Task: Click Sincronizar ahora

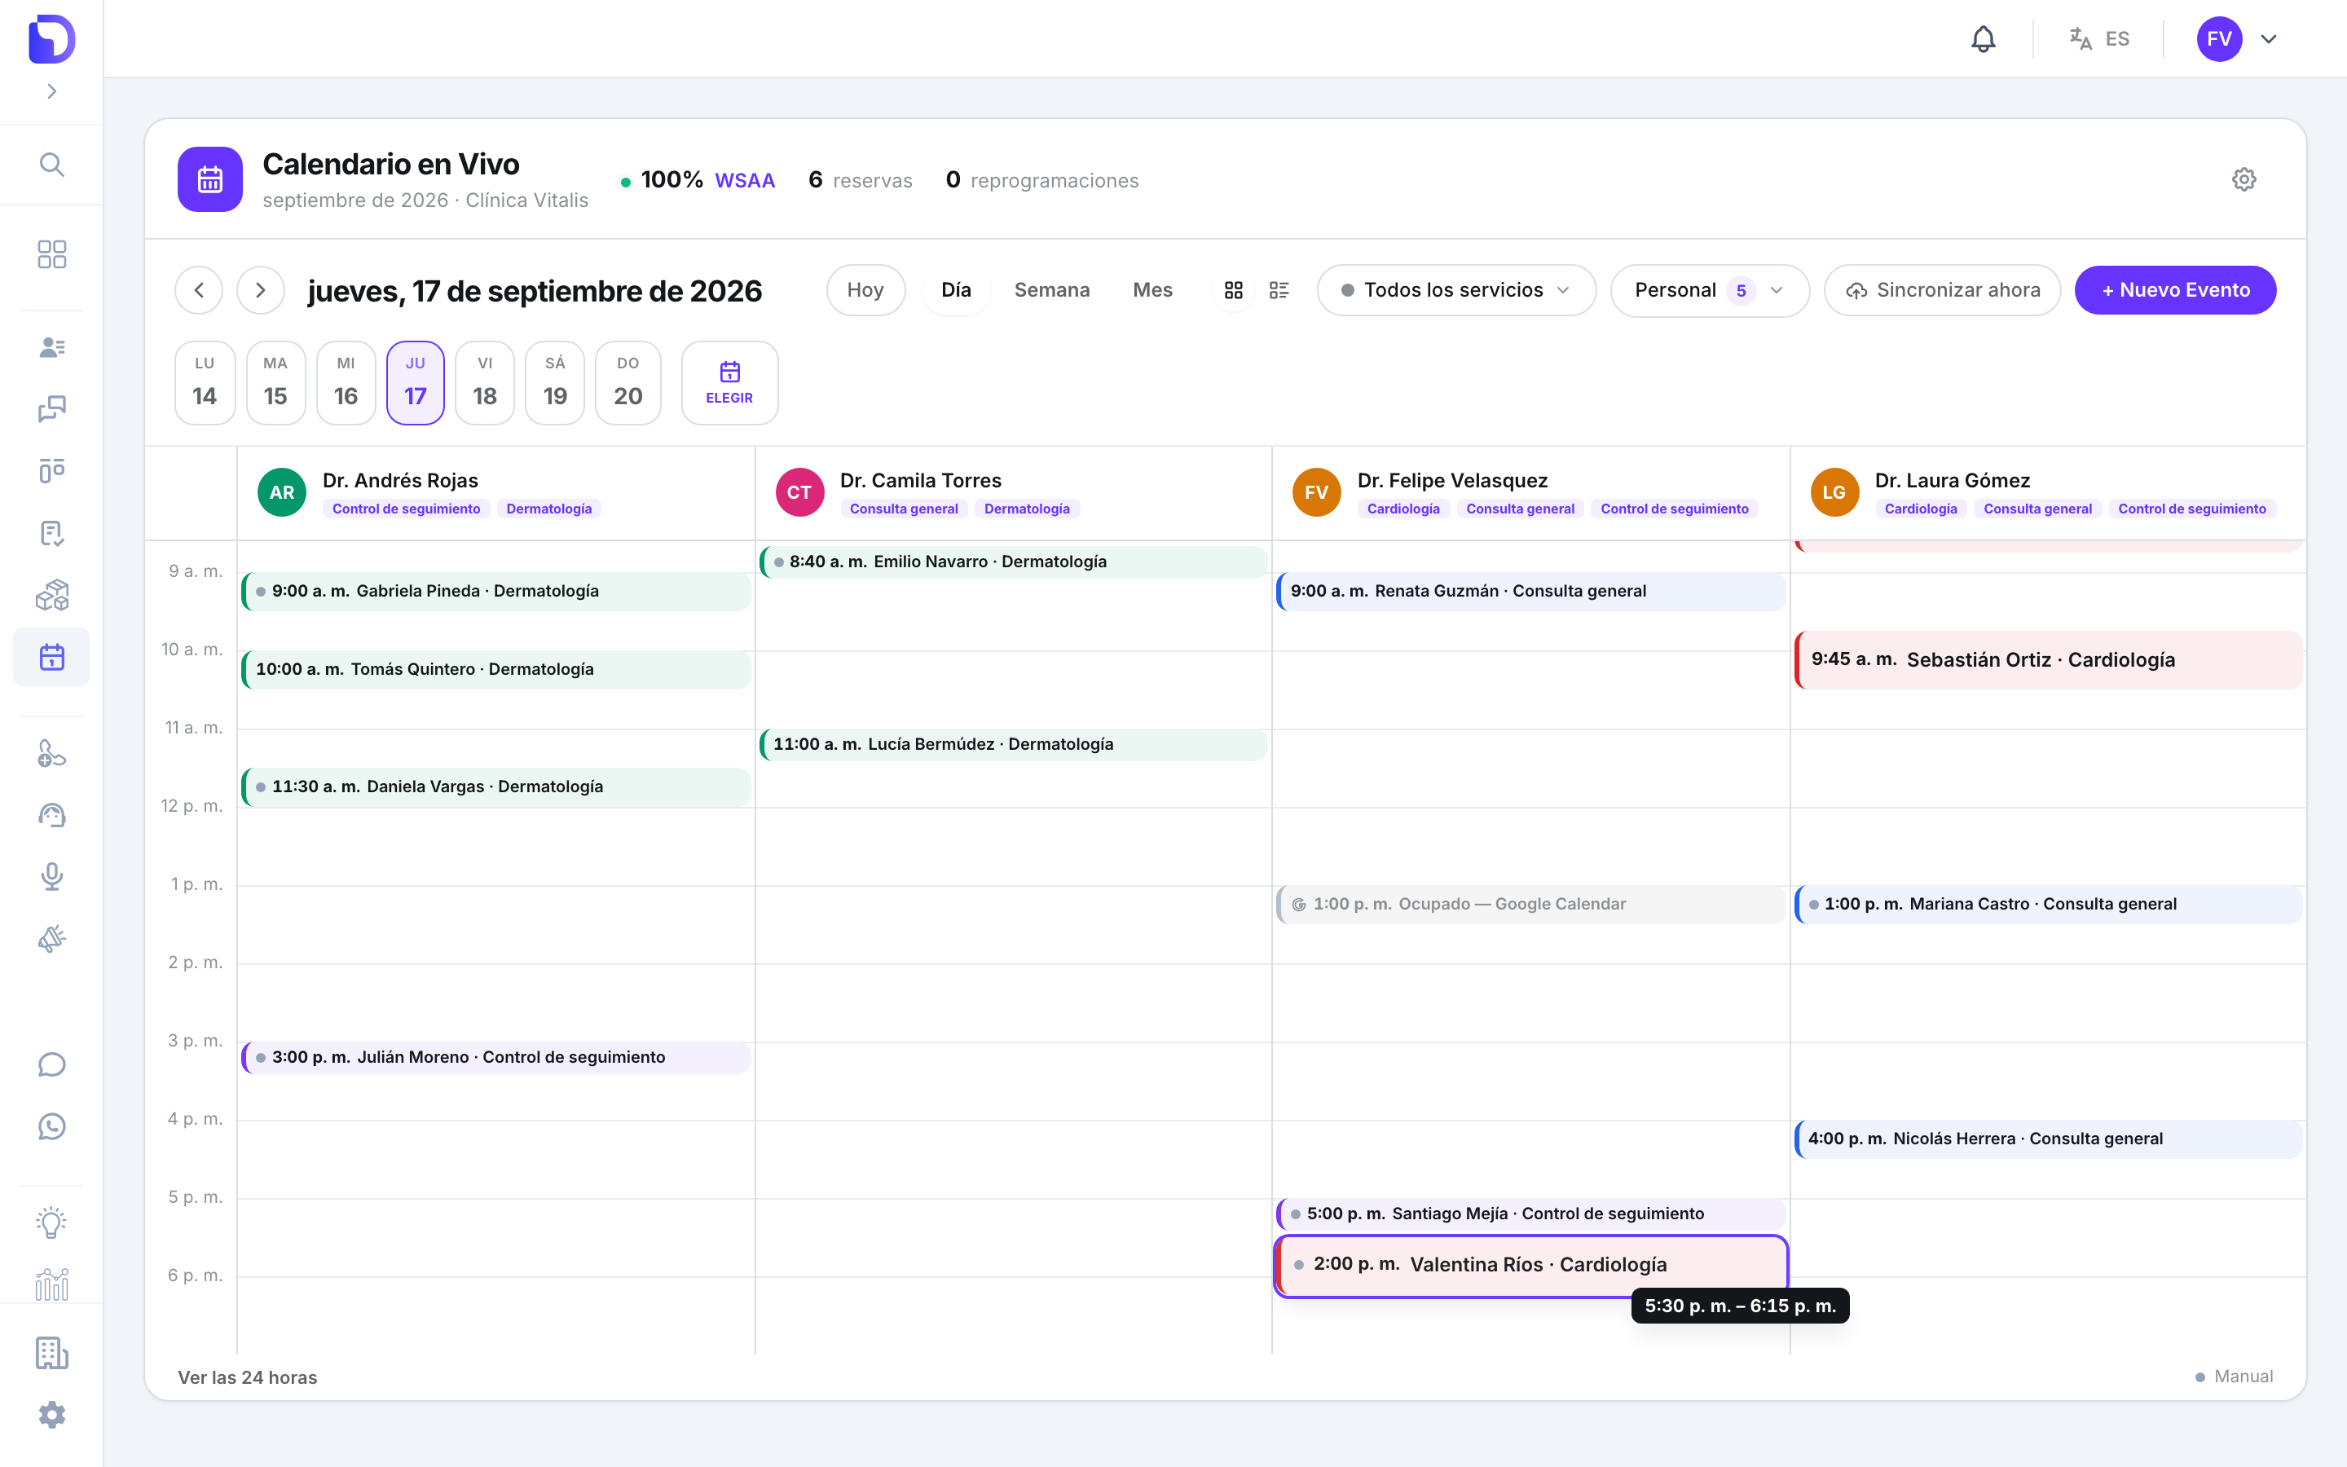Action: click(x=1943, y=290)
